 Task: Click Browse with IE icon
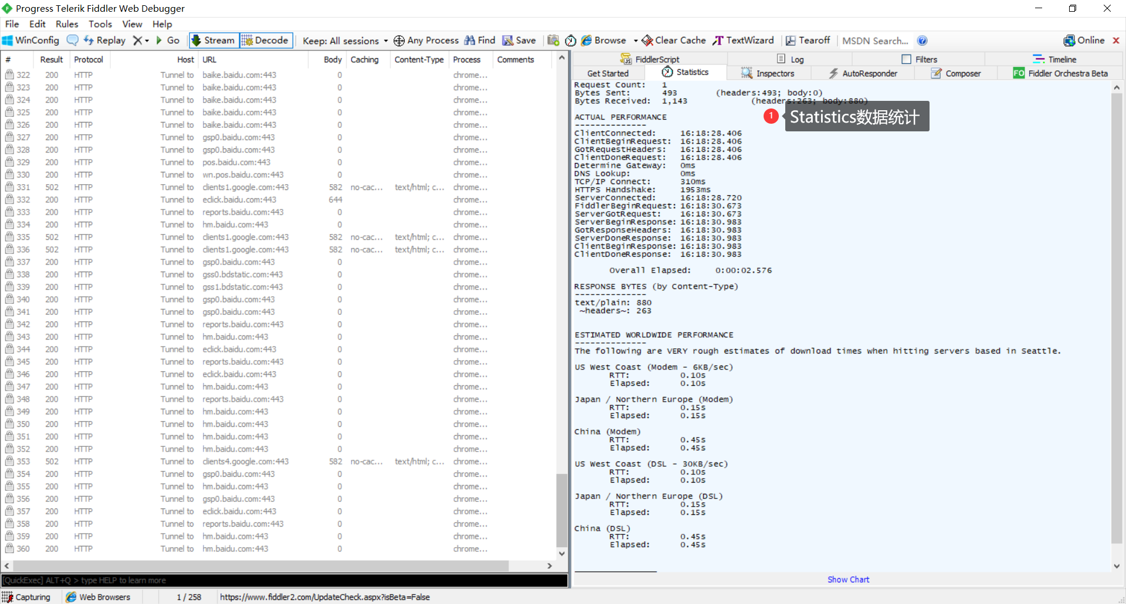[603, 40]
